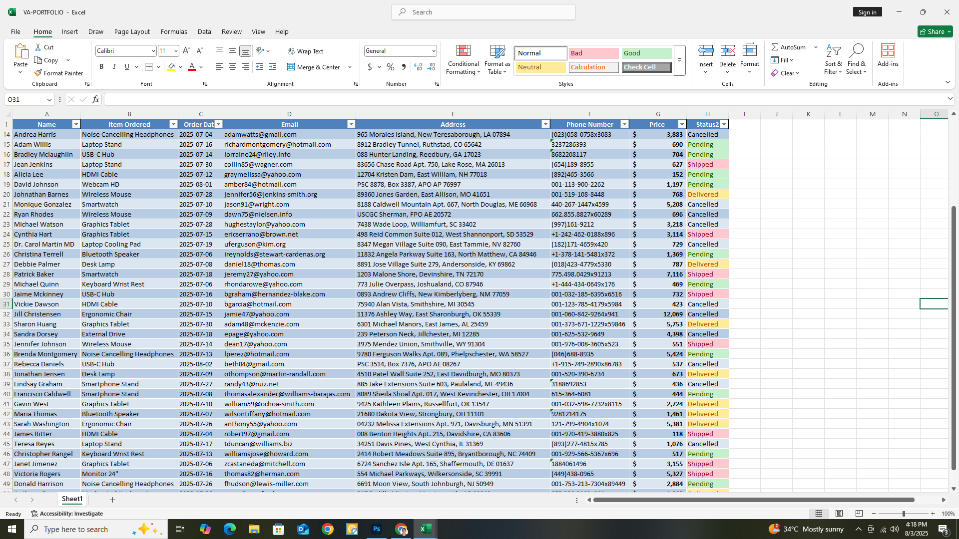Image resolution: width=959 pixels, height=539 pixels.
Task: Open Conditional Formatting menu
Action: coord(463,59)
